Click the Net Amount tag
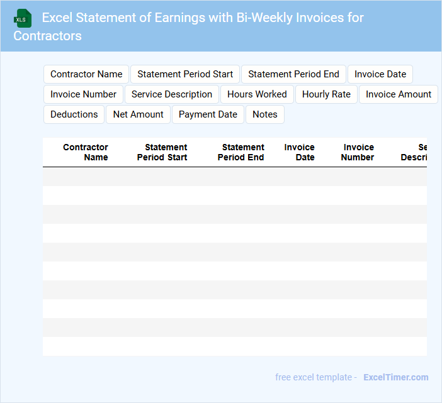442x403 pixels. [138, 114]
